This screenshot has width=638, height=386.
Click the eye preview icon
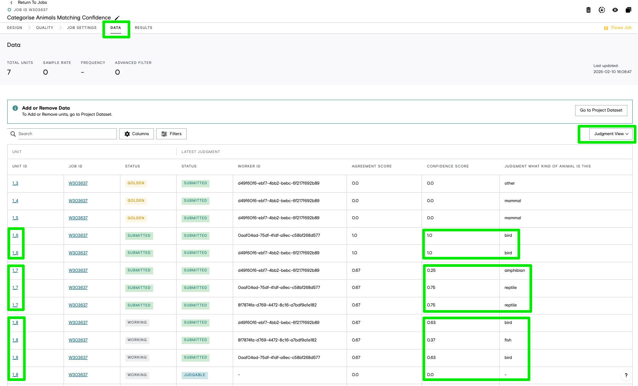tap(615, 10)
